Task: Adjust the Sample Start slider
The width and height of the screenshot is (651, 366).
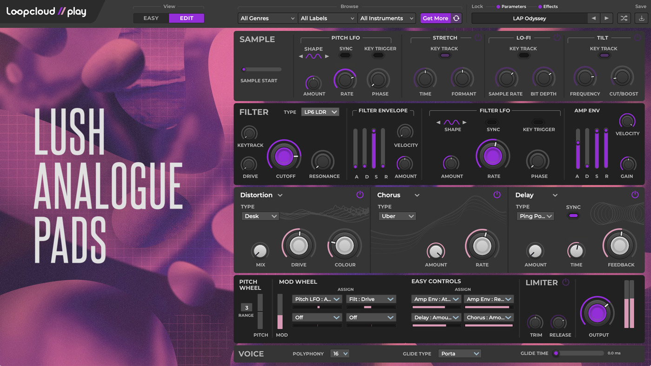Action: 261,70
